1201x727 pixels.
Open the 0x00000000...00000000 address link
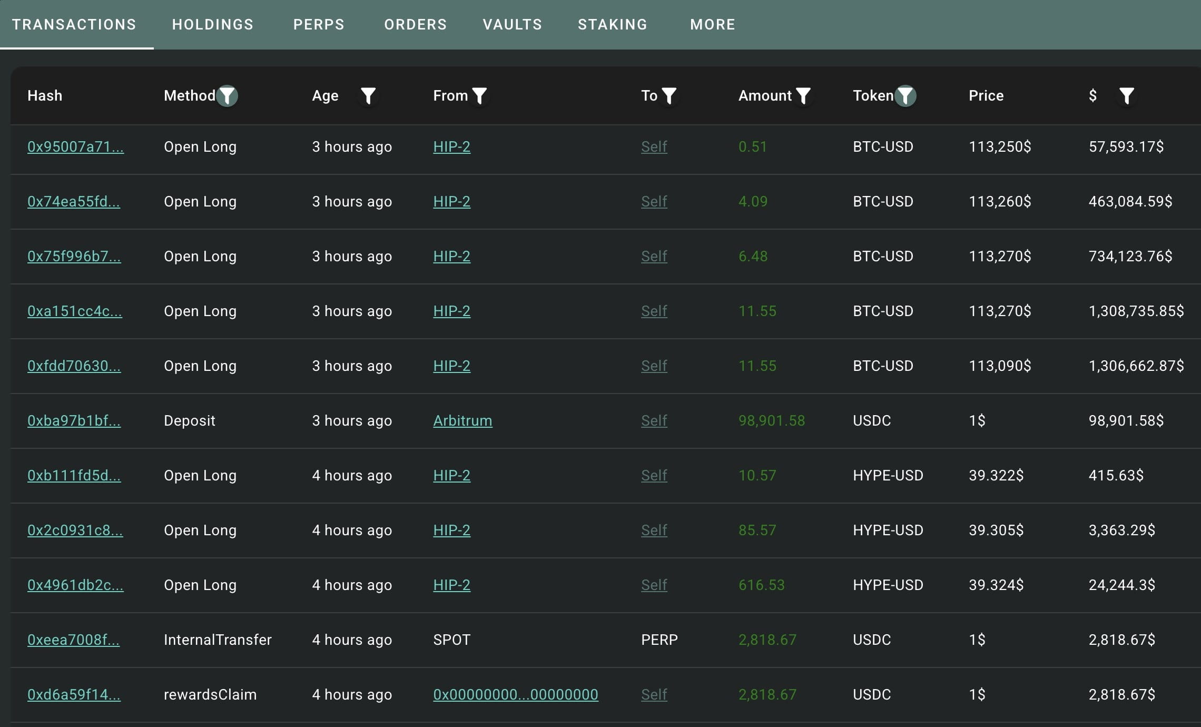click(515, 695)
